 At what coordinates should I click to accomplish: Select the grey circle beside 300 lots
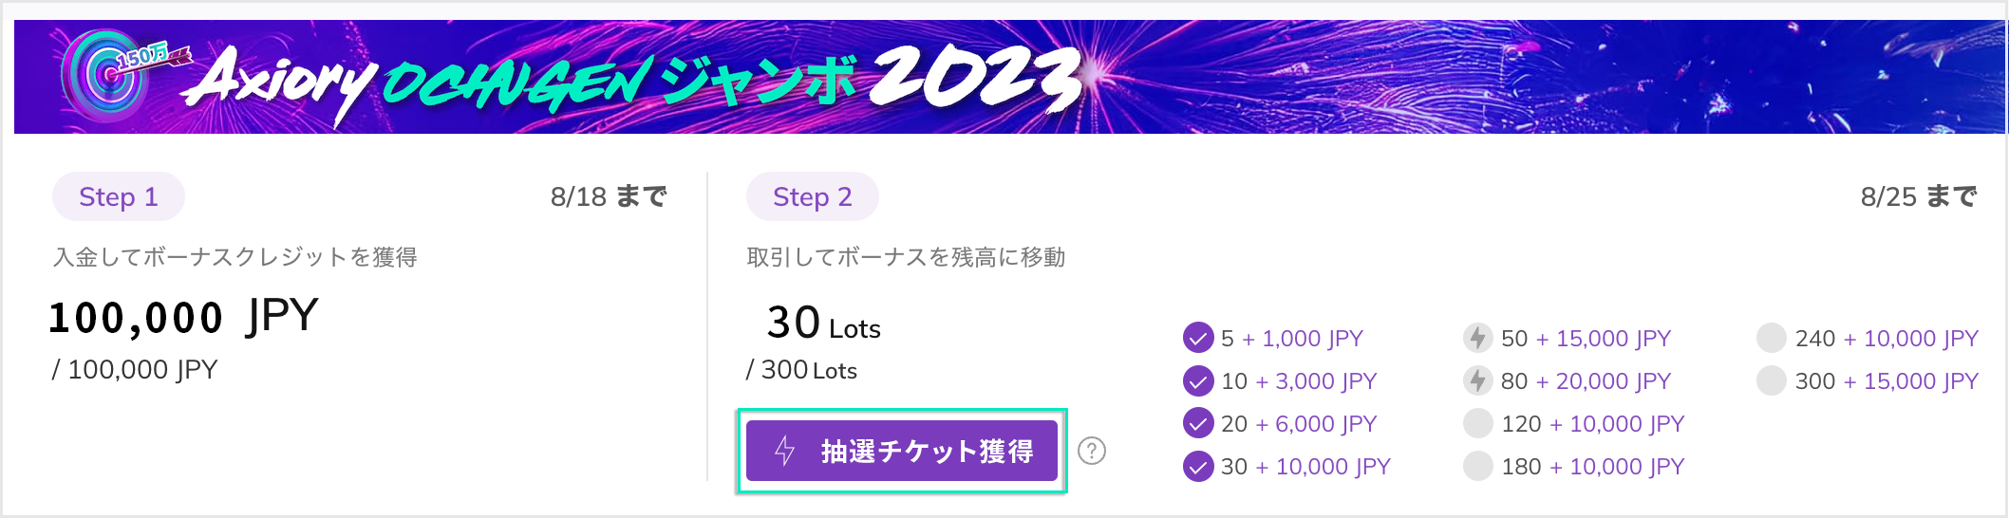point(1772,380)
